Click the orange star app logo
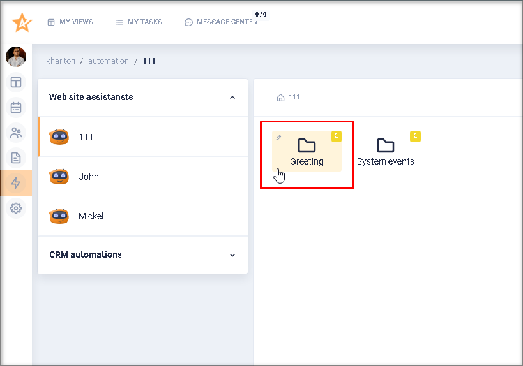523x366 pixels. [x=21, y=22]
